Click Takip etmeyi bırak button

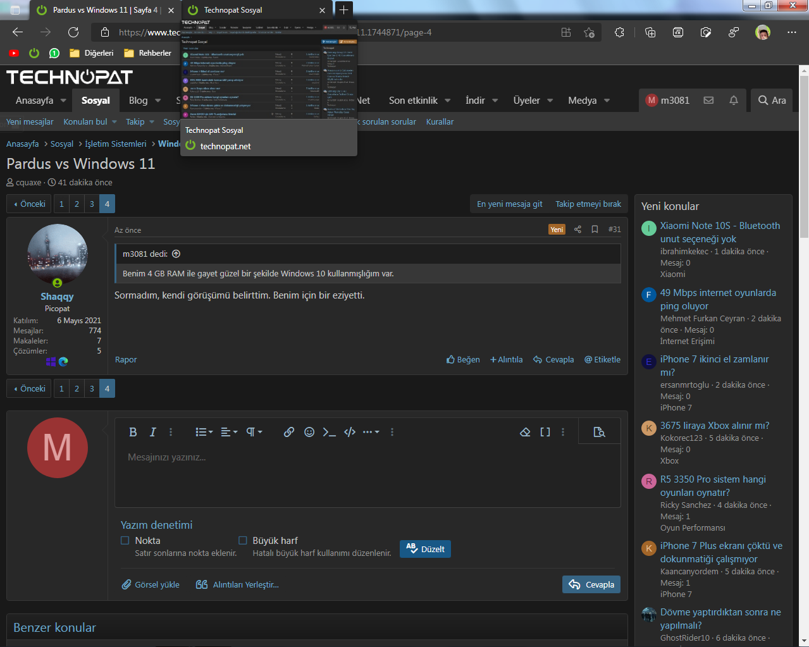(x=588, y=204)
